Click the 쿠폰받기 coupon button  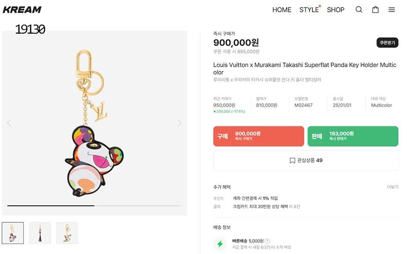(x=387, y=43)
